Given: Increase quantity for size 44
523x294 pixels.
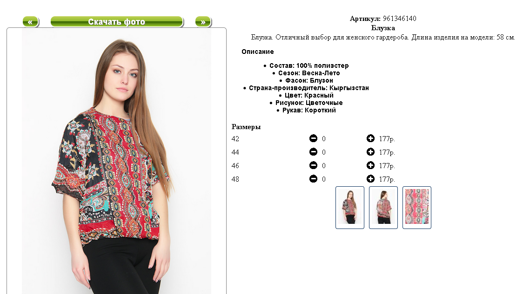Looking at the screenshot, I should click(370, 152).
